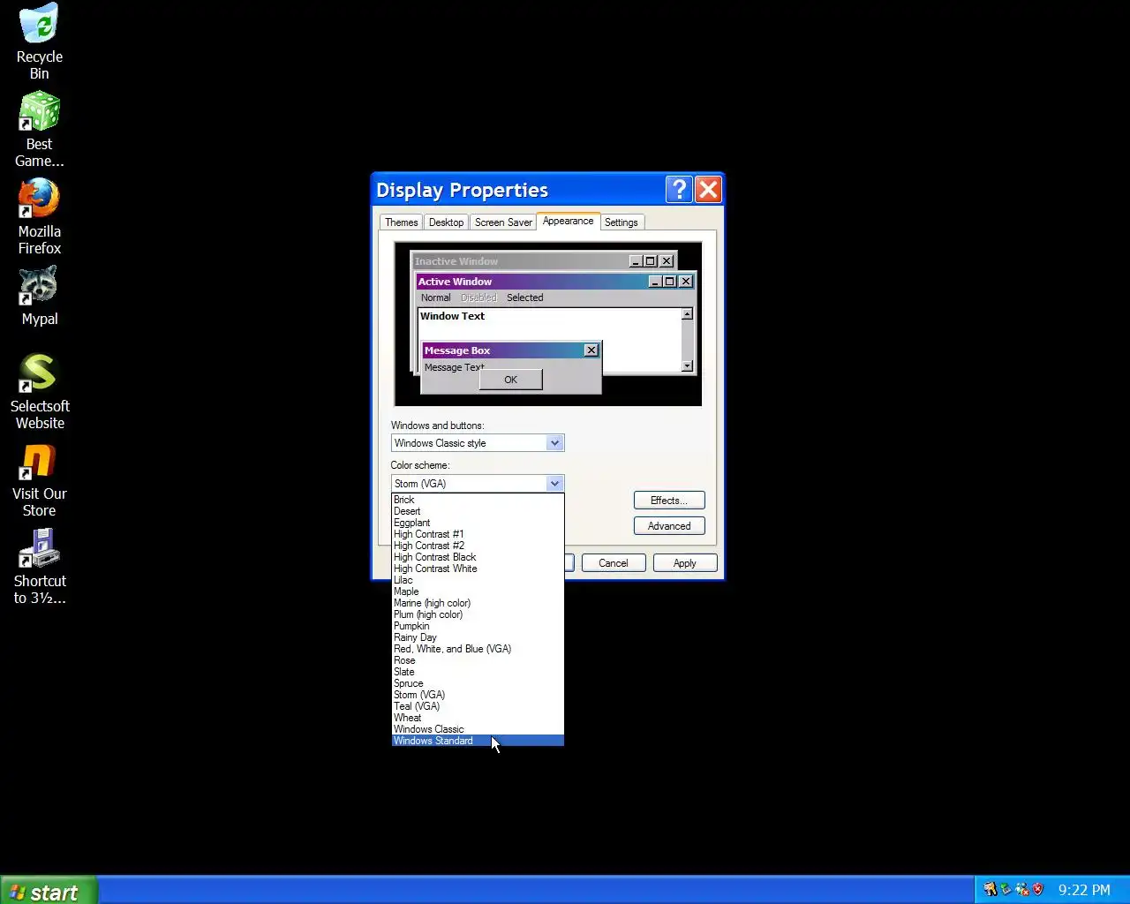Click the OK button in preview Message Box
Viewport: 1130px width, 904px height.
pos(510,380)
